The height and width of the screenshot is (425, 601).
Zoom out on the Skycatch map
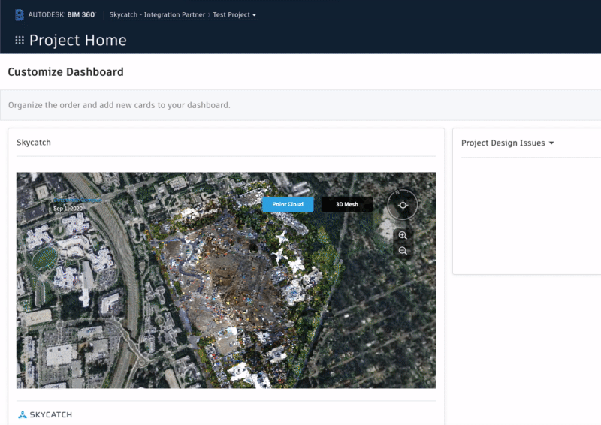click(403, 251)
